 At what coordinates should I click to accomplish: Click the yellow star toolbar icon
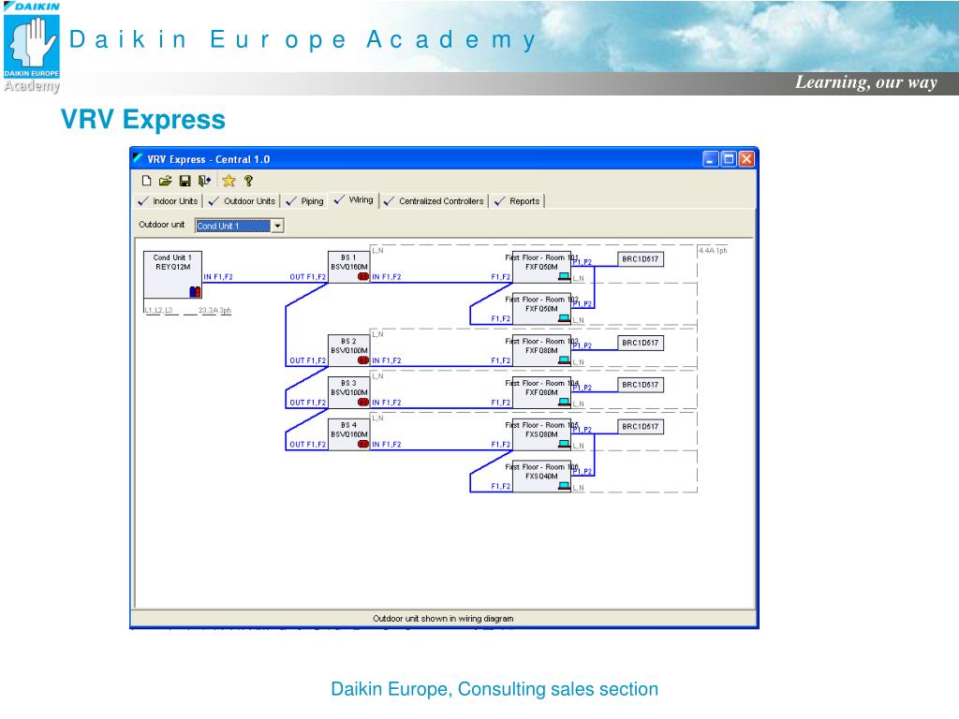229,181
